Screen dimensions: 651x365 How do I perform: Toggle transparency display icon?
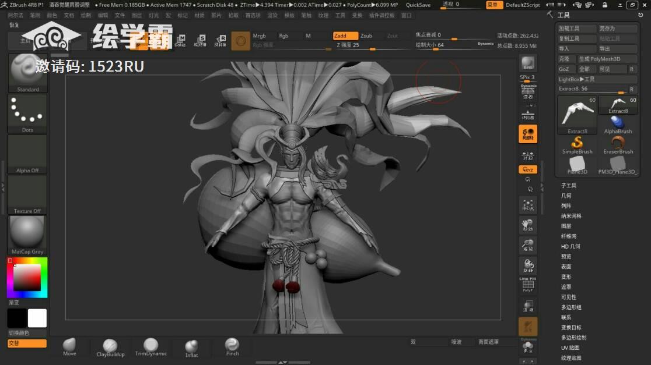pyautogui.click(x=528, y=306)
